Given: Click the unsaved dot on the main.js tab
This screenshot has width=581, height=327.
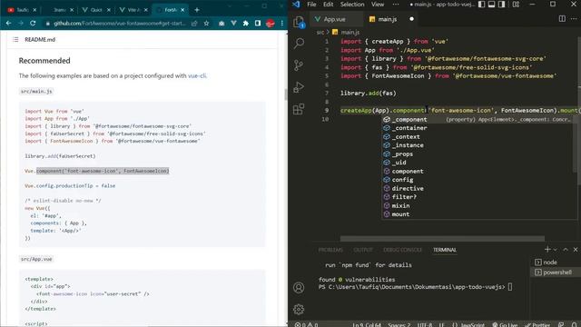Looking at the screenshot, I should [x=411, y=19].
